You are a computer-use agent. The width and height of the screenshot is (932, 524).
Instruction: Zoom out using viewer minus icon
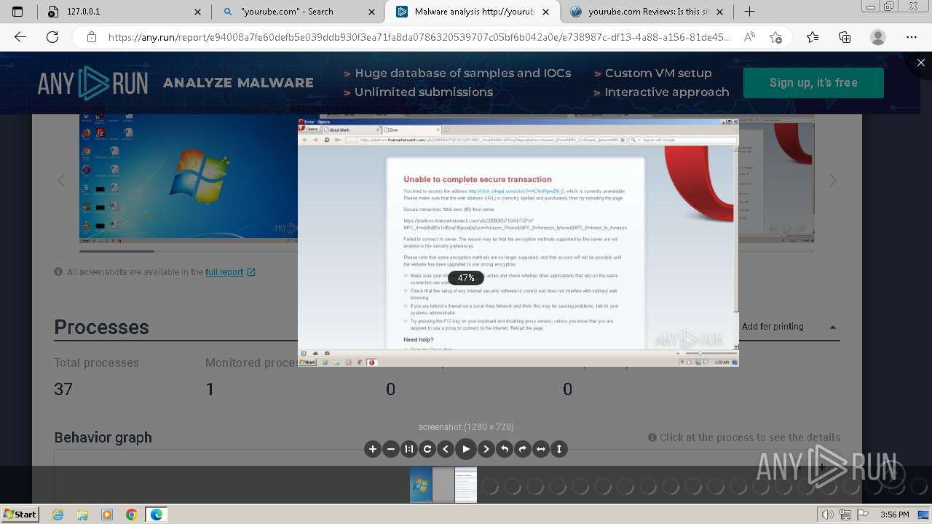pos(391,449)
